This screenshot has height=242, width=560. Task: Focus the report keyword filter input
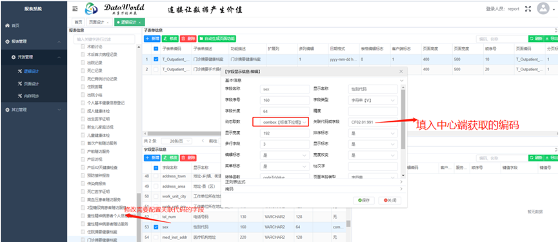pyautogui.click(x=104, y=39)
